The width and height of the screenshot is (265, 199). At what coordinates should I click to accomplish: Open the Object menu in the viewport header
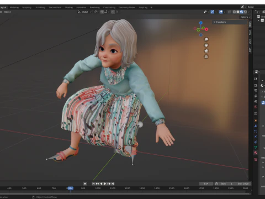click(8, 12)
